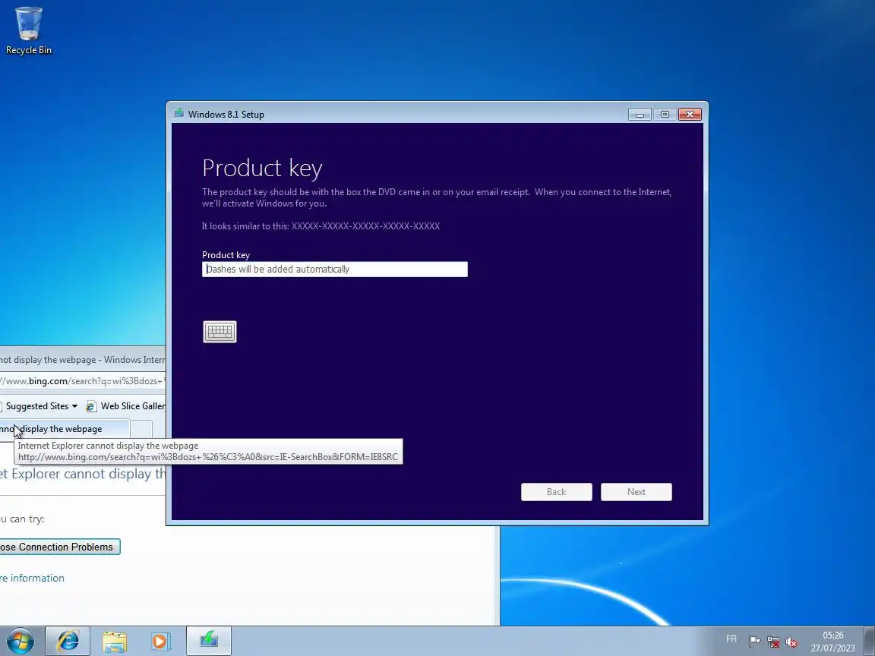Open the Action Center flag icon
The image size is (875, 656).
[754, 642]
